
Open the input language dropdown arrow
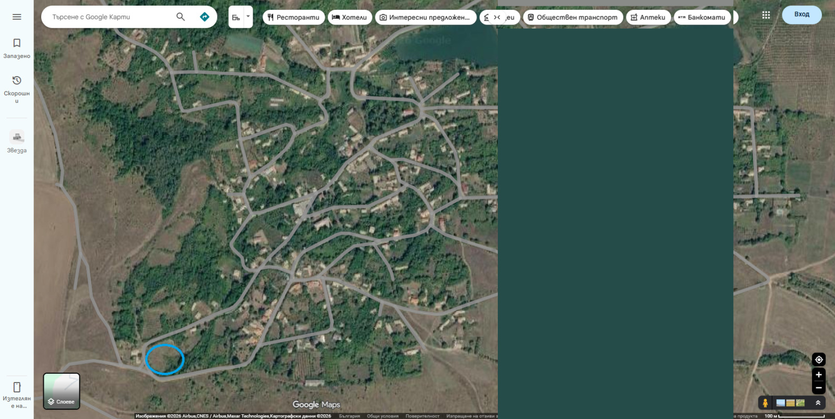(248, 17)
